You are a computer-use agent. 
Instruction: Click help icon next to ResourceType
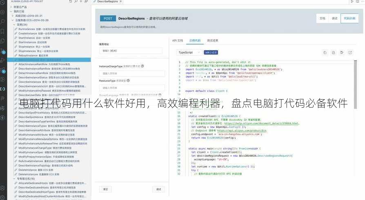coord(128,80)
